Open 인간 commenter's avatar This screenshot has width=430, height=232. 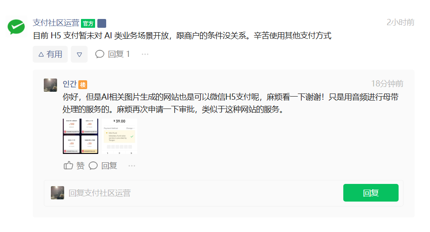click(50, 85)
